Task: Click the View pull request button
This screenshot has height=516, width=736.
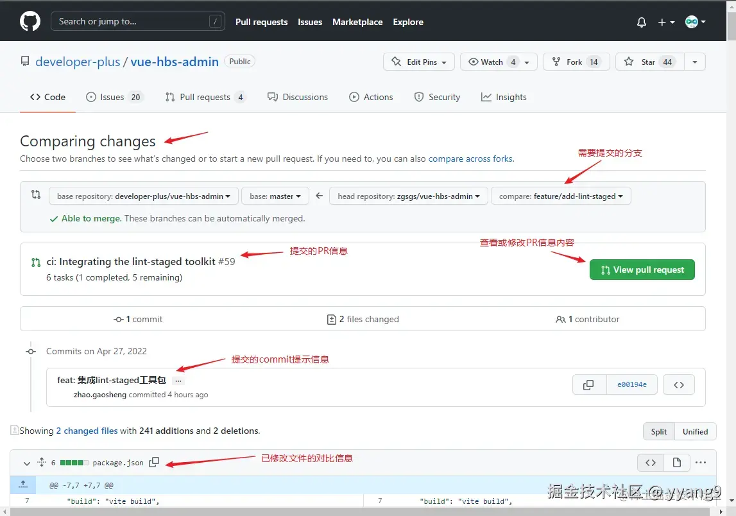Action: pyautogui.click(x=642, y=270)
